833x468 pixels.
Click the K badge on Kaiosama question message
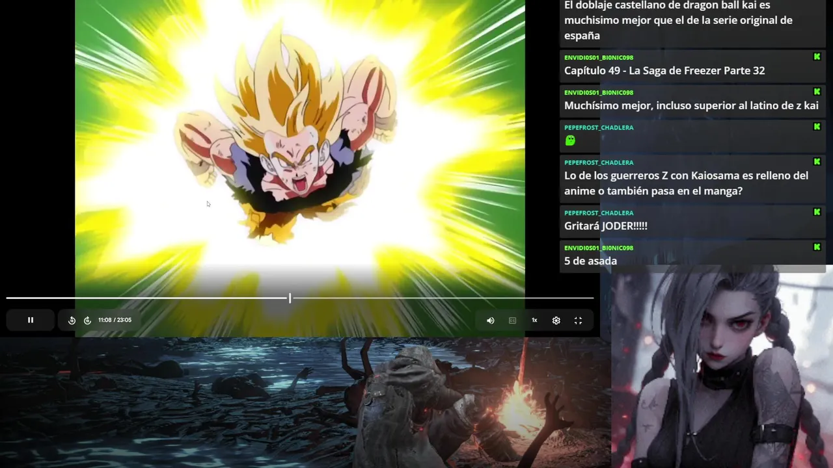click(817, 162)
